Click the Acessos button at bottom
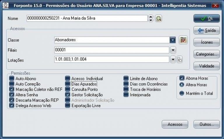224x139 pixels. click(x=175, y=124)
